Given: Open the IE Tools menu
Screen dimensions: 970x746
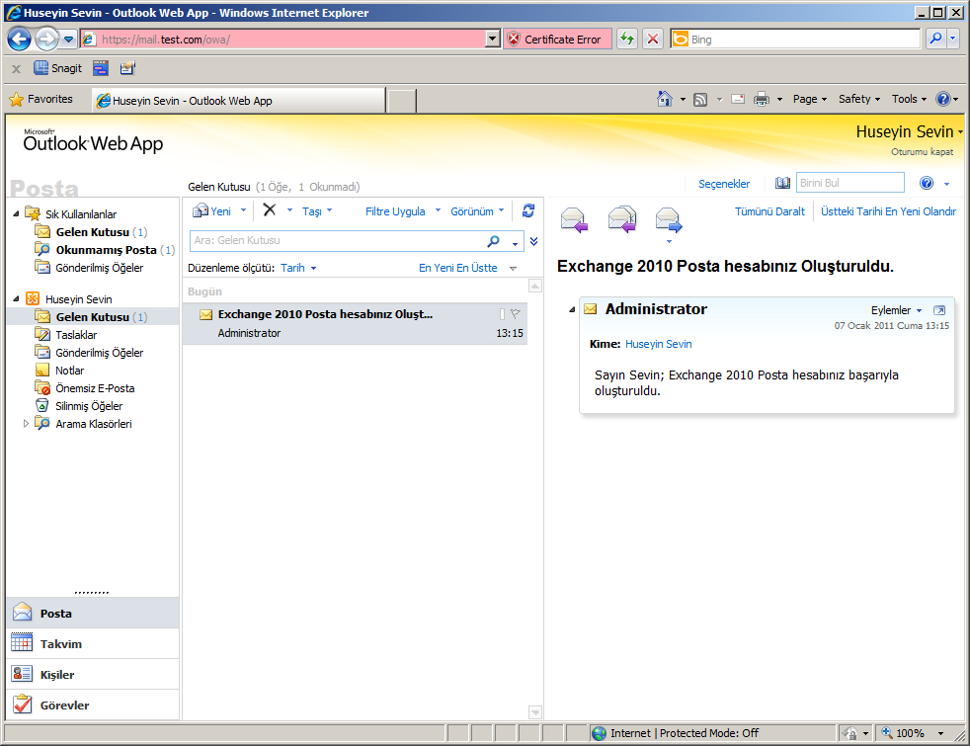Looking at the screenshot, I should point(910,99).
